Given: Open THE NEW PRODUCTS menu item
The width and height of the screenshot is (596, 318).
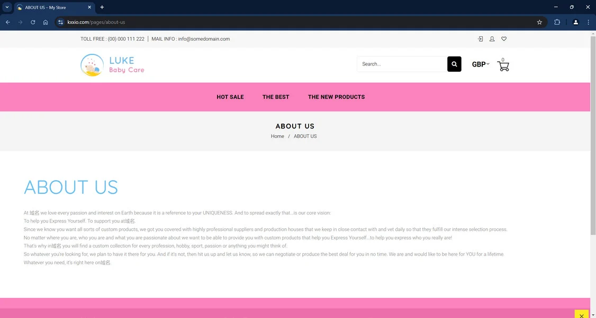Looking at the screenshot, I should pyautogui.click(x=337, y=97).
